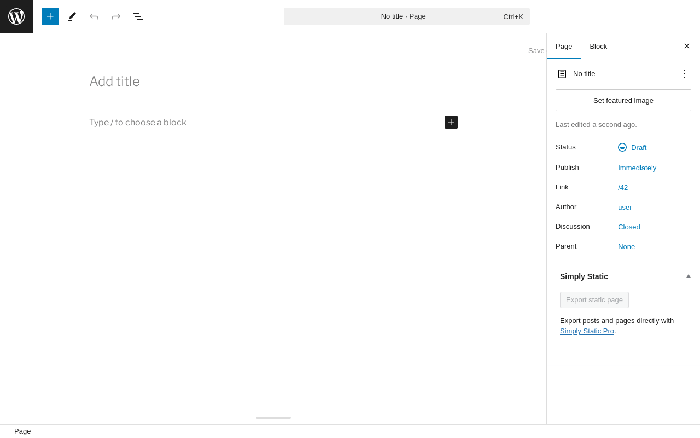The height and width of the screenshot is (438, 700).
Task: Click the 'Publish' row label
Action: click(567, 168)
